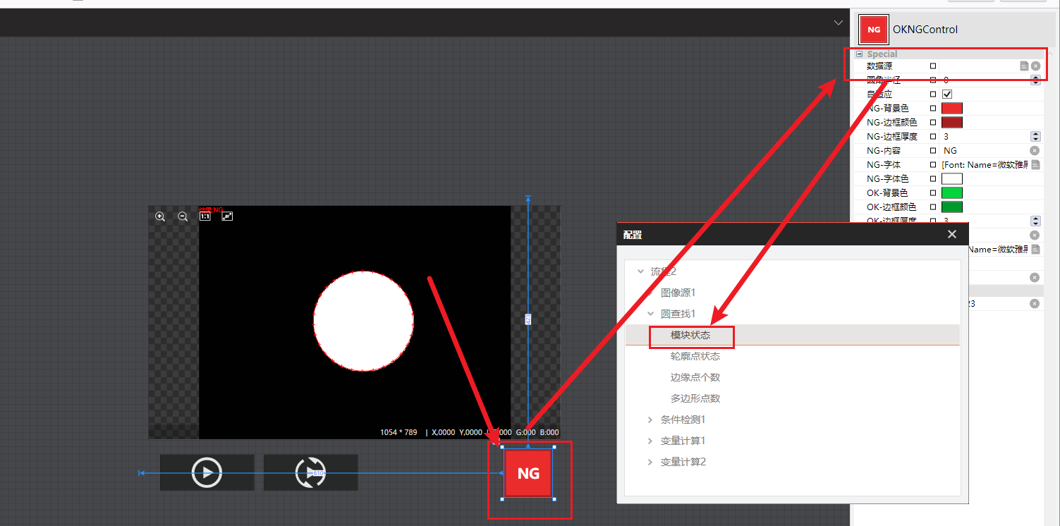Expand the 变量计算1 tree node
Viewport: 1060px width, 526px height.
[x=650, y=441]
